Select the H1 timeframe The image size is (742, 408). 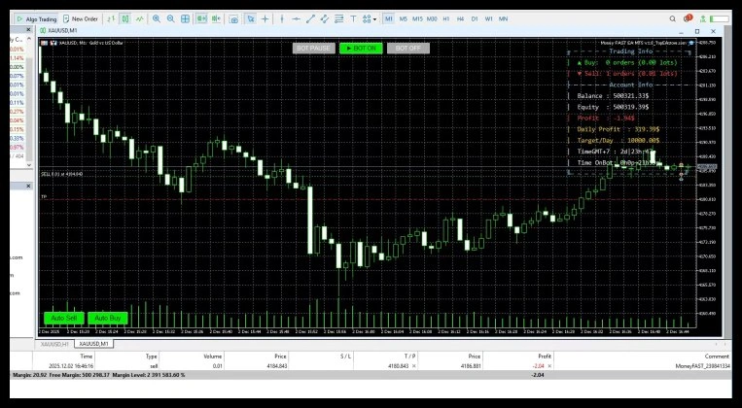445,18
